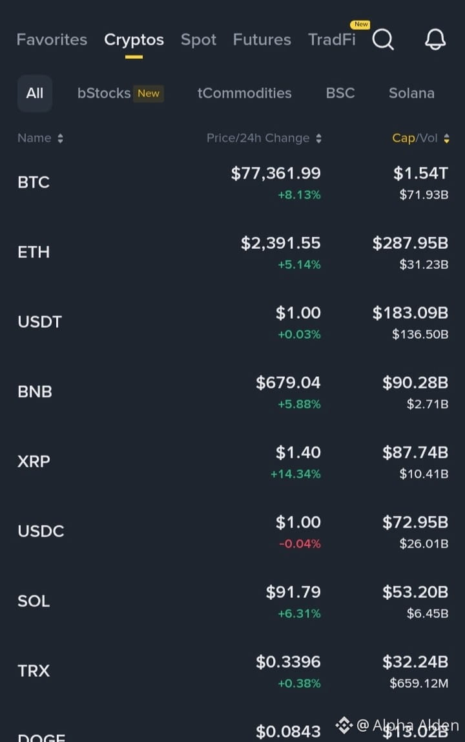Open the BTC row
This screenshot has width=465, height=742.
pyautogui.click(x=232, y=183)
